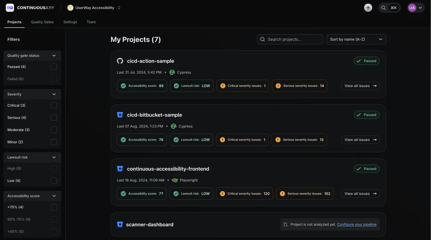Open the Sort by name (A-Z) dropdown
The height and width of the screenshot is (240, 431).
click(x=356, y=39)
